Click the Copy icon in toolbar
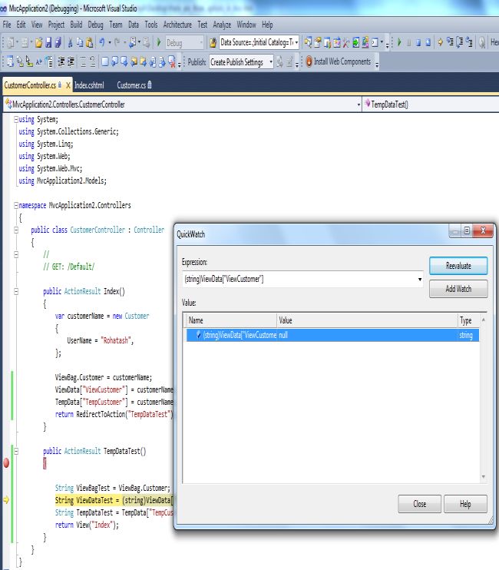The width and height of the screenshot is (499, 570). pos(80,42)
